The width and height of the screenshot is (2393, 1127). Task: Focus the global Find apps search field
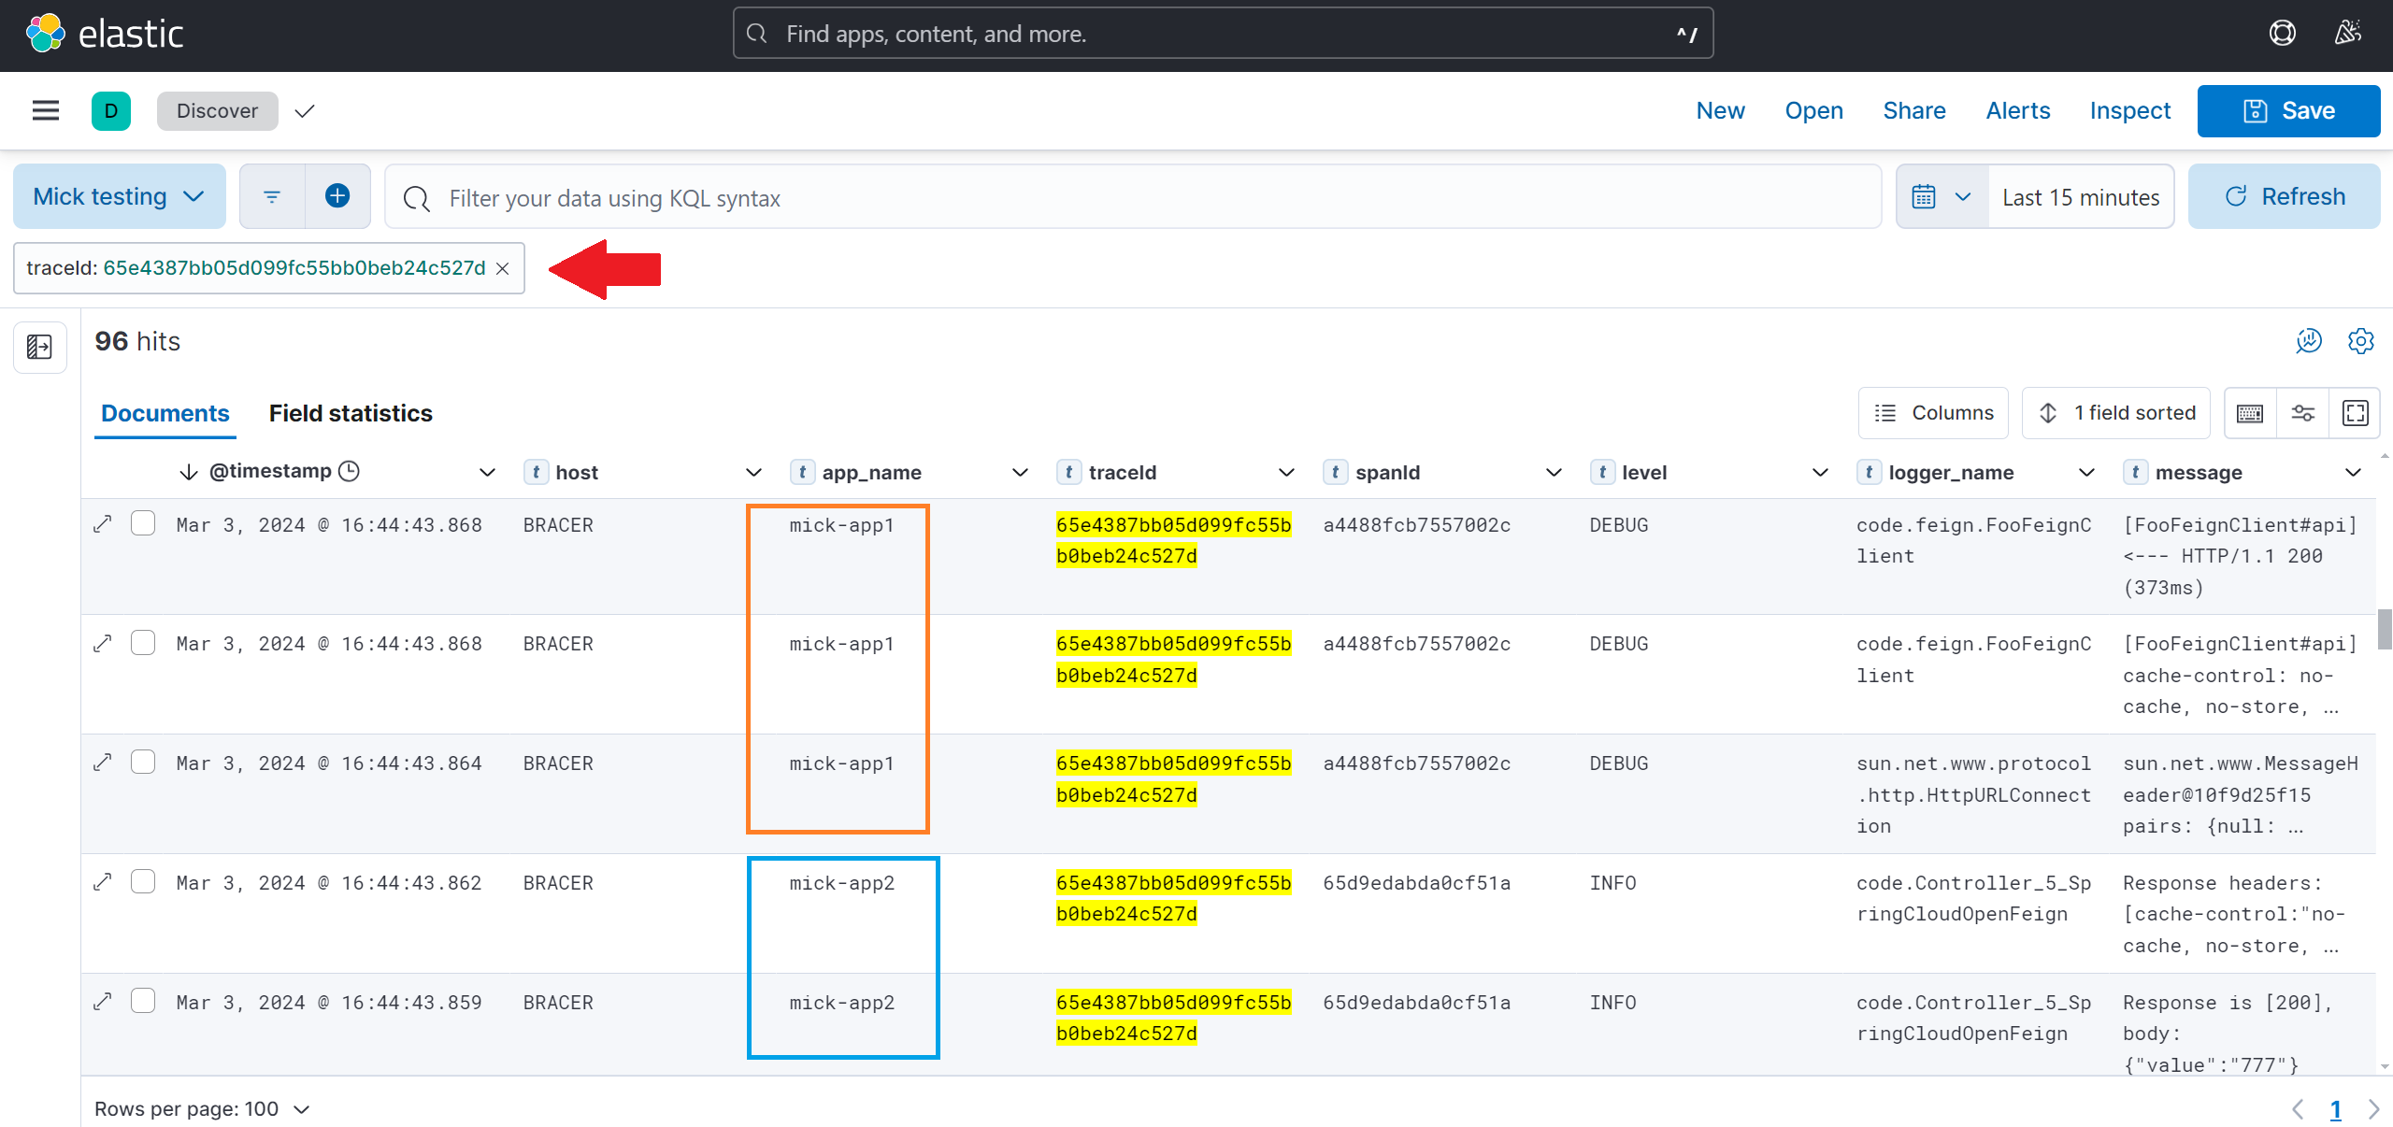pyautogui.click(x=1223, y=34)
